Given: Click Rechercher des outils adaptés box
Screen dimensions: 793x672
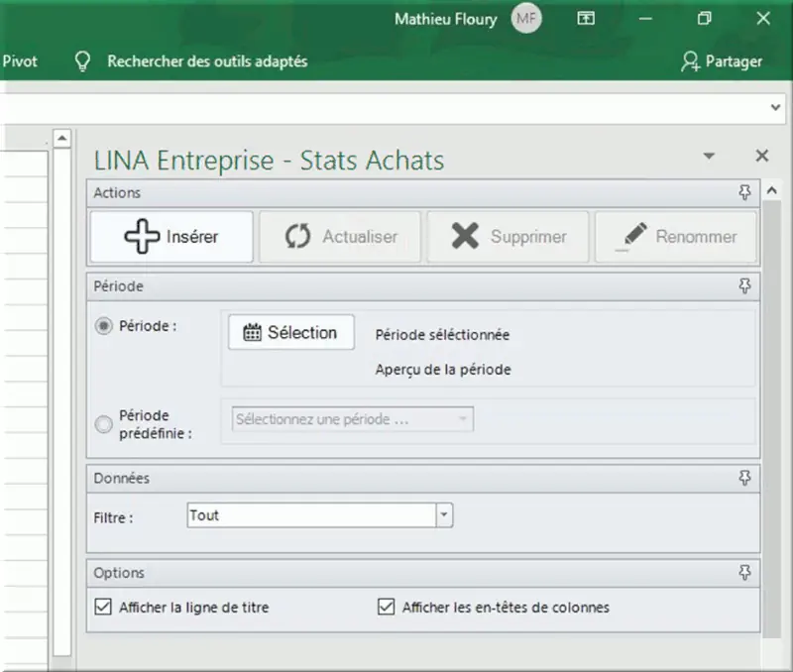Looking at the screenshot, I should click(x=207, y=61).
